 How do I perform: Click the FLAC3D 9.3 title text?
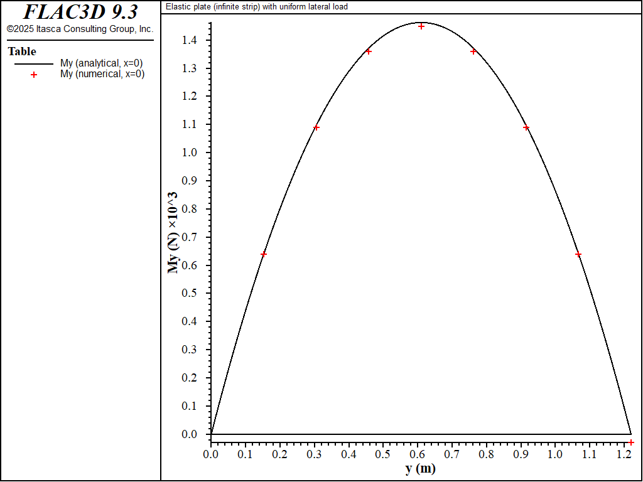point(80,12)
